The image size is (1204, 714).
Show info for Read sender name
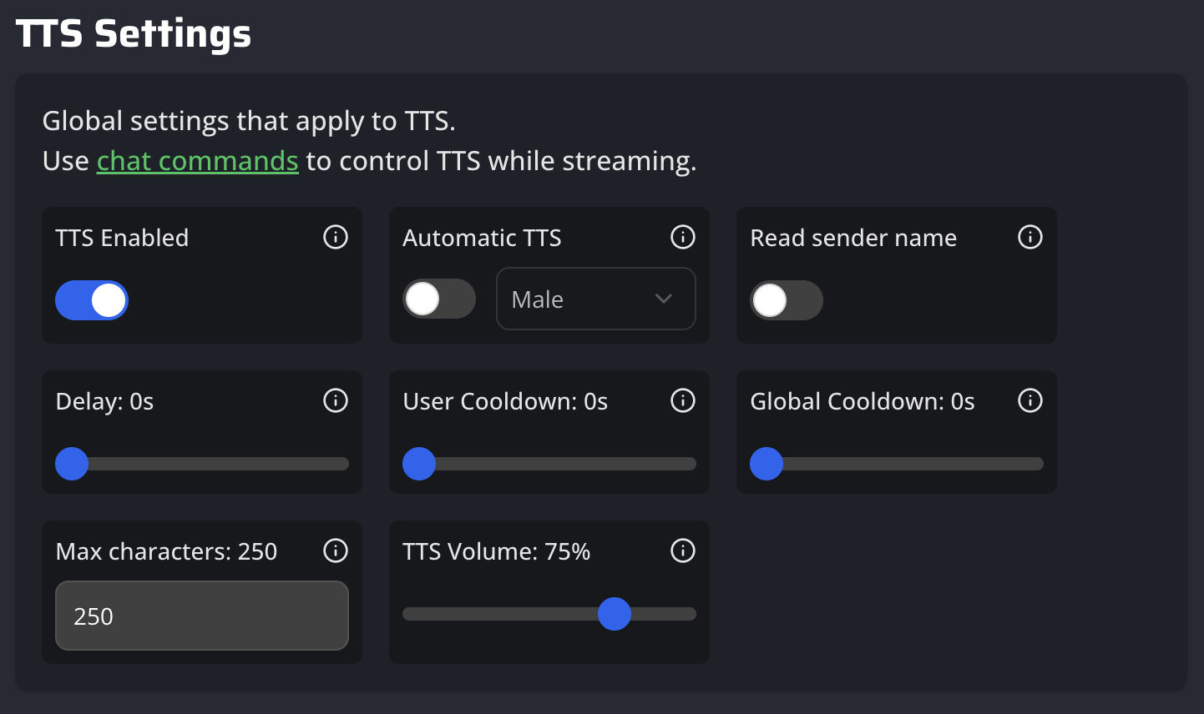[1030, 238]
